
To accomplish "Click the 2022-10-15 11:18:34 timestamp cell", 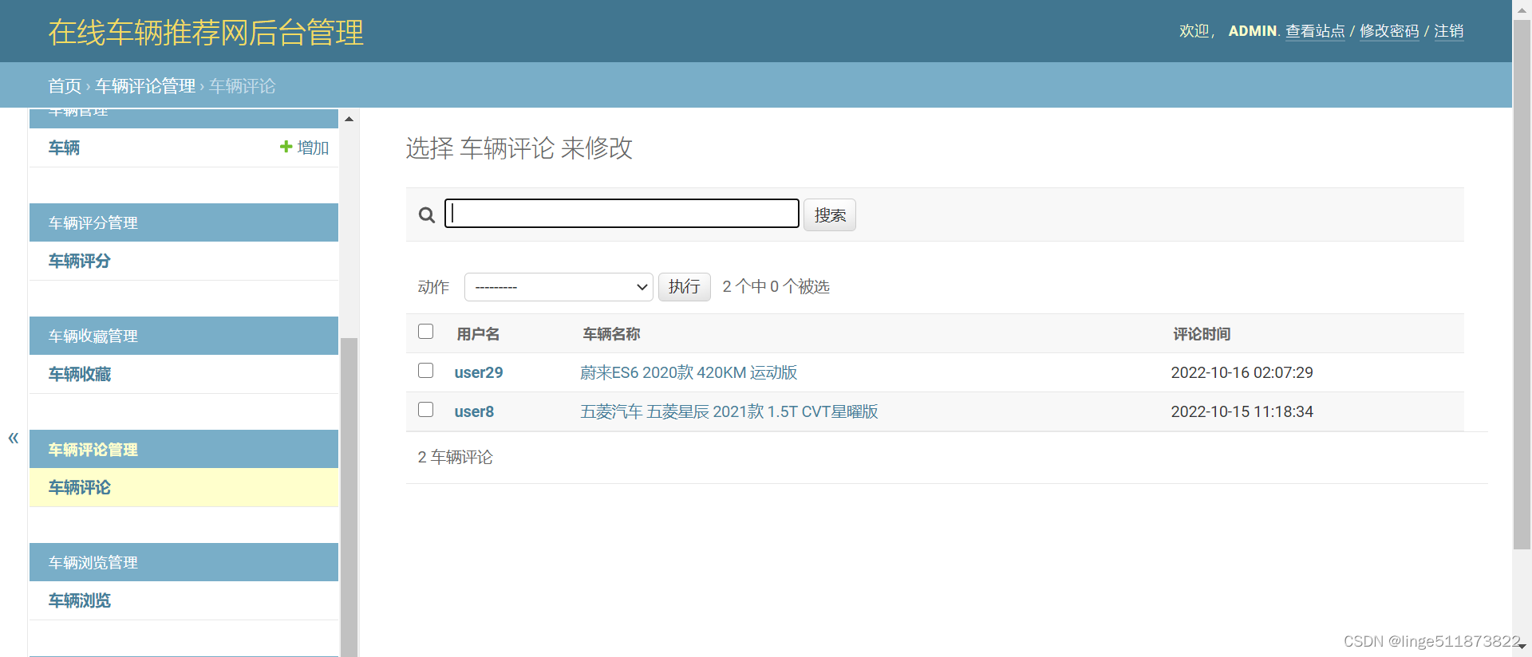I will point(1242,411).
